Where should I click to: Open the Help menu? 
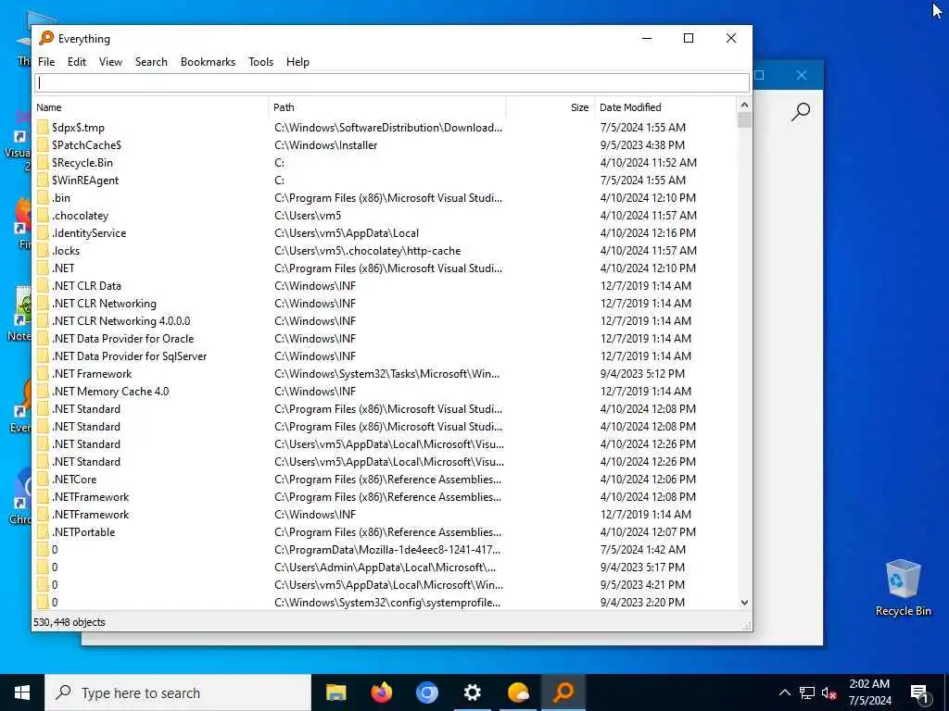pos(297,62)
